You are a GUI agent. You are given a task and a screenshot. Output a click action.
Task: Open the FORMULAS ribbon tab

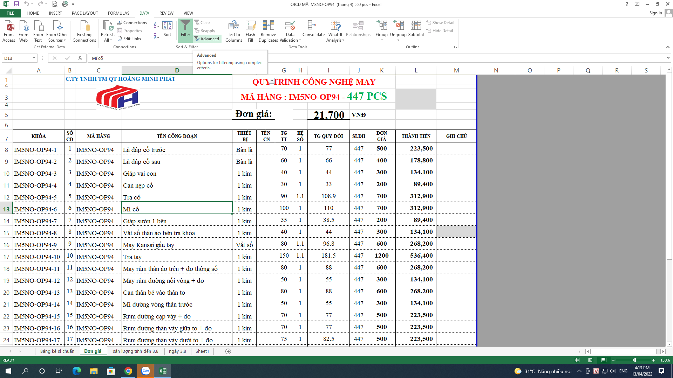tap(118, 13)
